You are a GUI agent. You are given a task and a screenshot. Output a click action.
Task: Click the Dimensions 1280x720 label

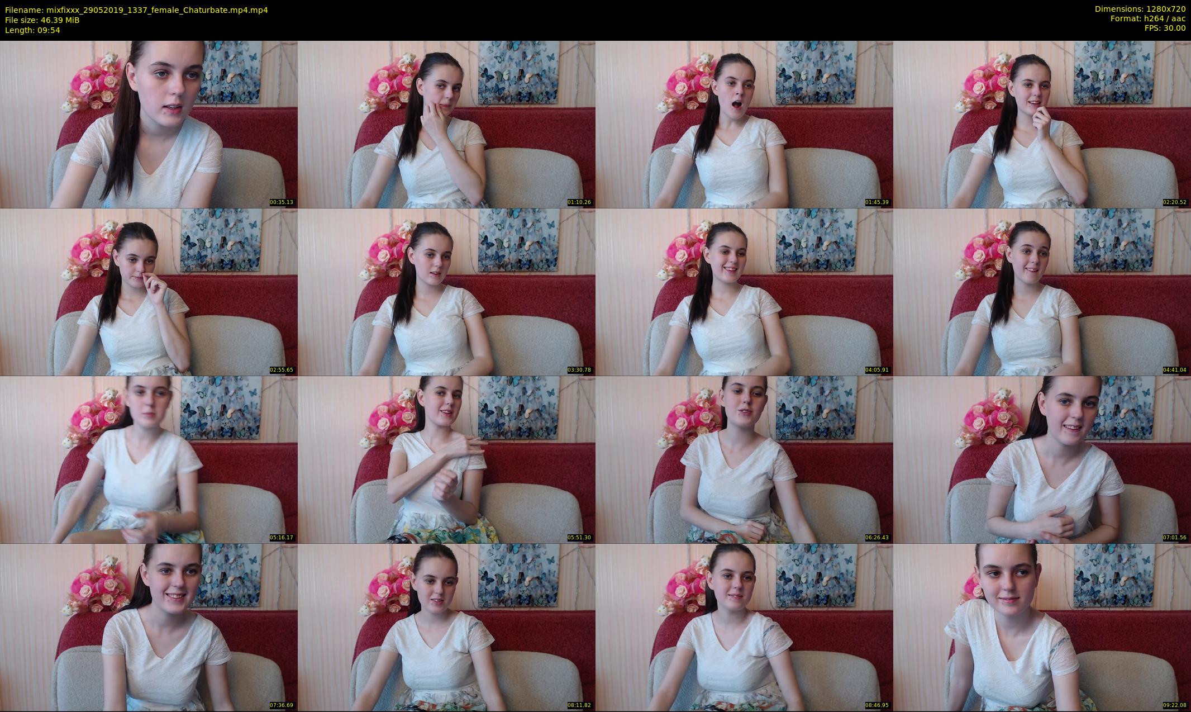(1140, 9)
